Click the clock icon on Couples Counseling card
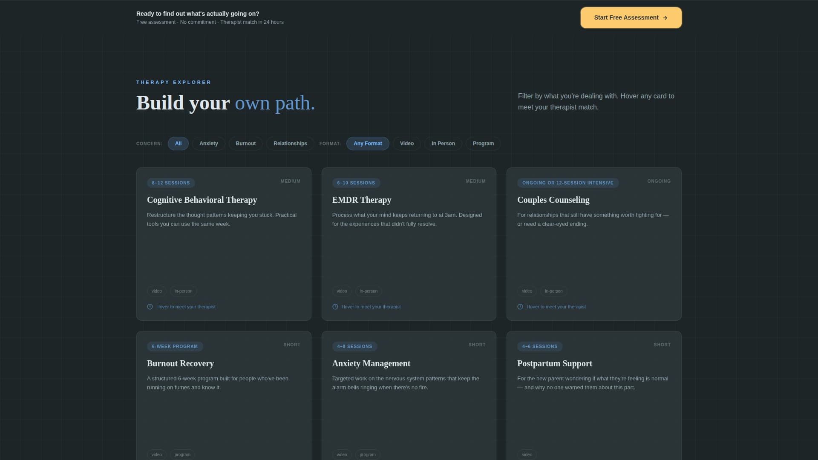 point(520,306)
